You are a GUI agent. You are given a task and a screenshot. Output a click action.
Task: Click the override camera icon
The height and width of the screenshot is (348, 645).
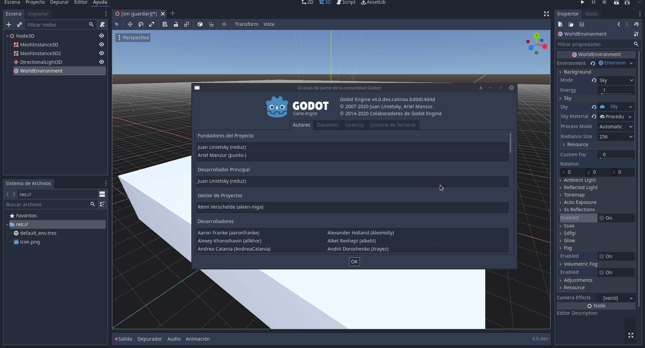[224, 24]
